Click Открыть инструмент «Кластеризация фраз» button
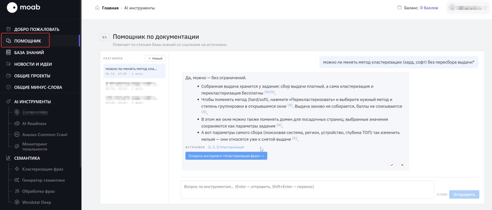This screenshot has height=210, width=492. pyautogui.click(x=226, y=156)
